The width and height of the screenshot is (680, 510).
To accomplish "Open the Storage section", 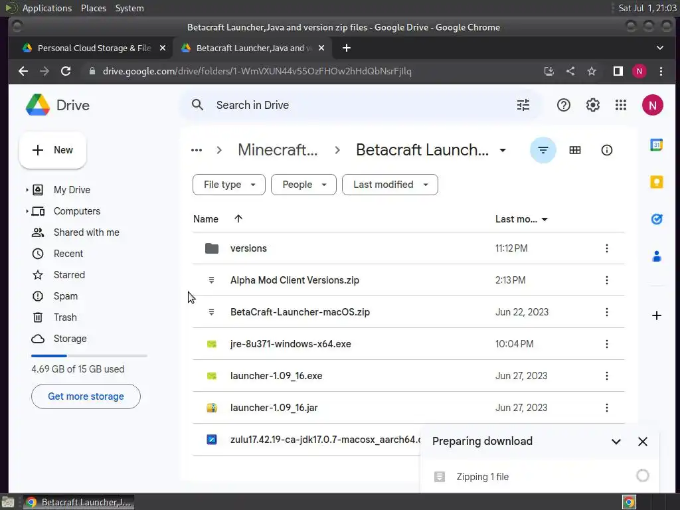I will 70,339.
